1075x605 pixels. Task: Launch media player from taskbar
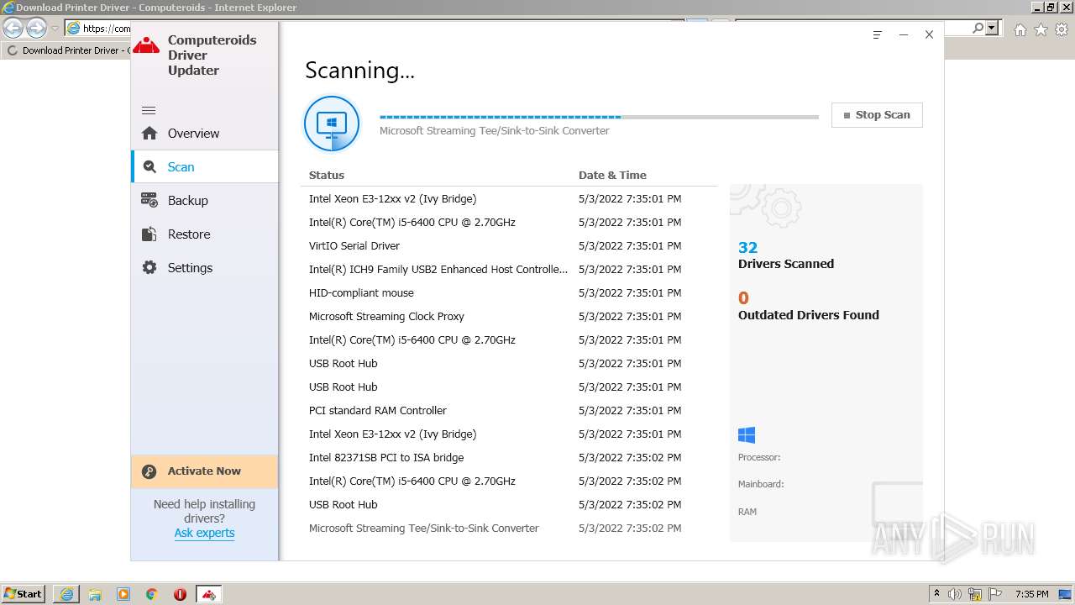(x=123, y=594)
